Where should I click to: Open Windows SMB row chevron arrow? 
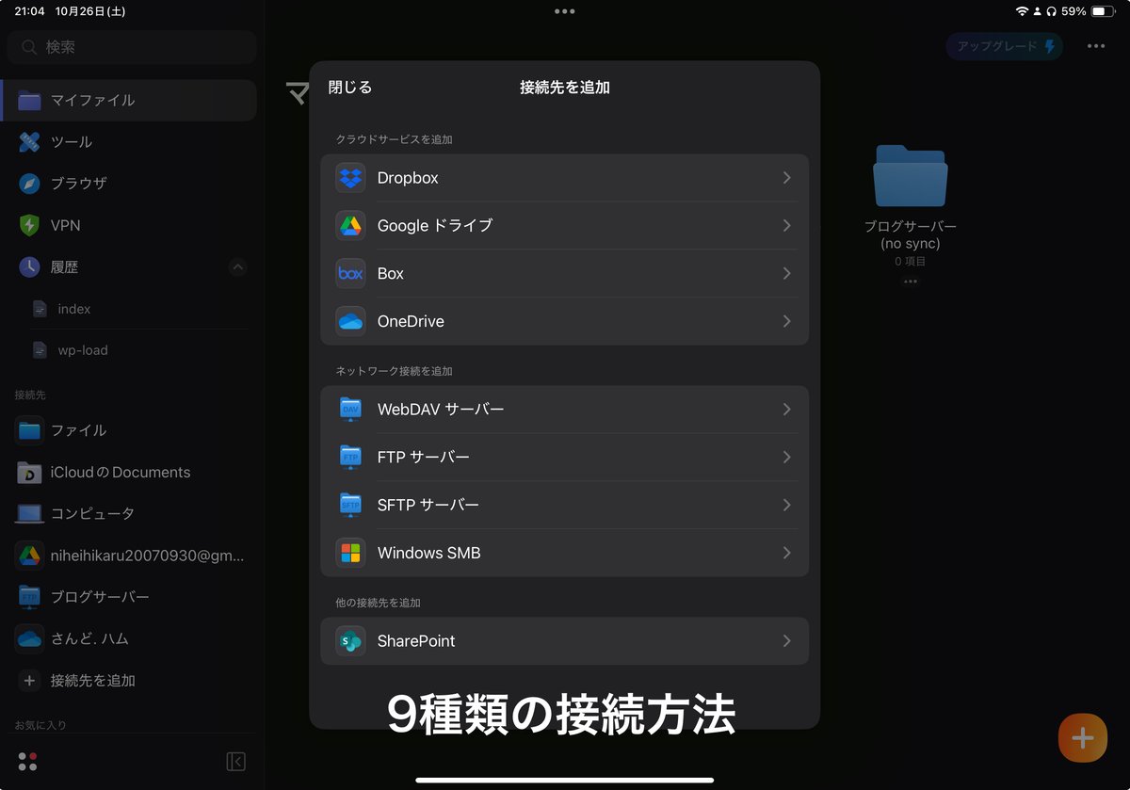tap(787, 554)
